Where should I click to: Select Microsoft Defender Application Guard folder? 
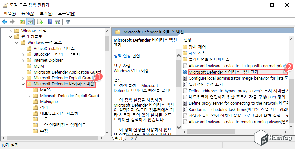coord(67,72)
